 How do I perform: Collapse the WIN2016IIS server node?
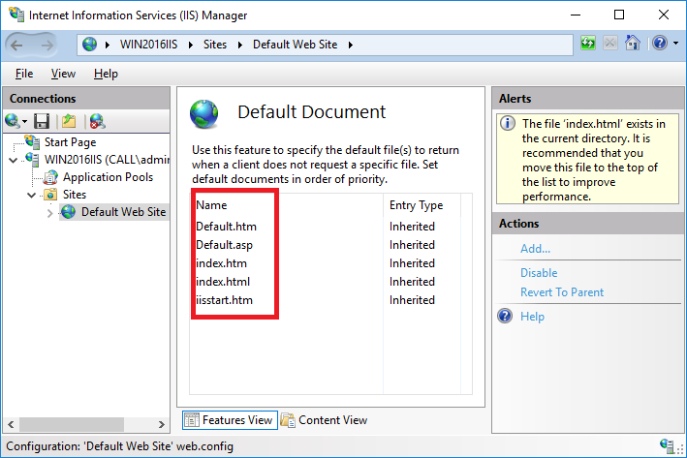pyautogui.click(x=14, y=161)
